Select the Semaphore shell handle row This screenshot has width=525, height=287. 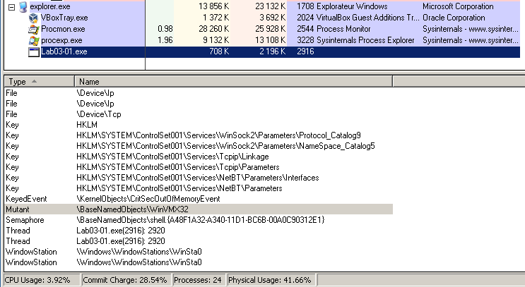click(200, 220)
